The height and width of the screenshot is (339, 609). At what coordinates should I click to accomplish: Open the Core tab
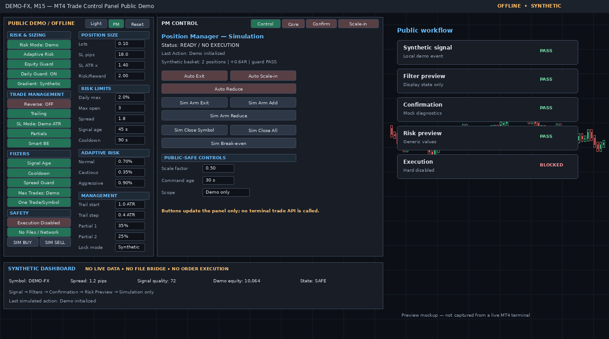[293, 24]
